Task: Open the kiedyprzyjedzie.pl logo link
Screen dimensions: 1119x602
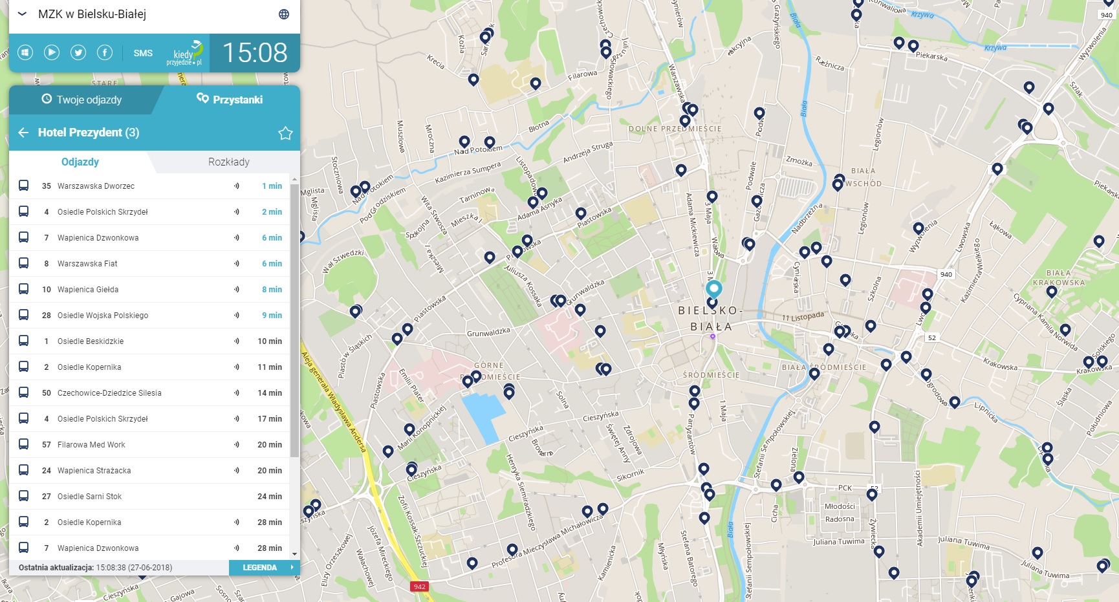Action: 185,53
